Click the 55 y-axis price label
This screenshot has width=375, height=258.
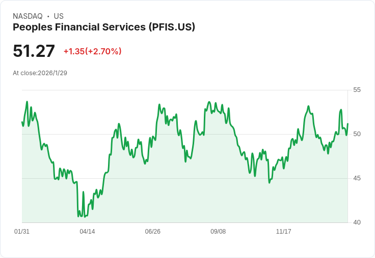click(357, 90)
